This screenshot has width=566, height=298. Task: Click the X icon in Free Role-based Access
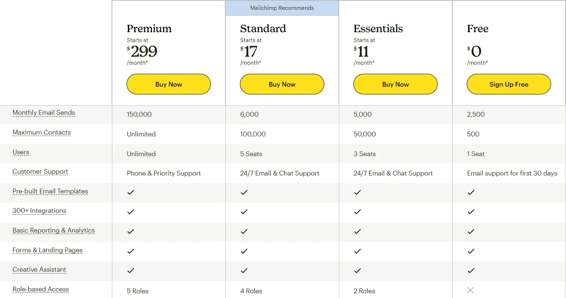tap(471, 290)
